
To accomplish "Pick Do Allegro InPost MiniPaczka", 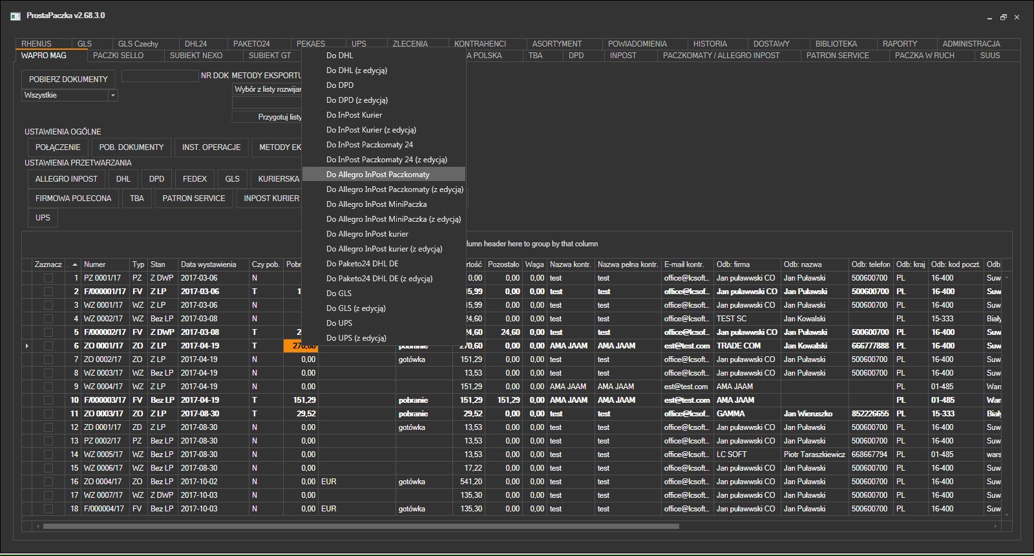I will click(384, 204).
